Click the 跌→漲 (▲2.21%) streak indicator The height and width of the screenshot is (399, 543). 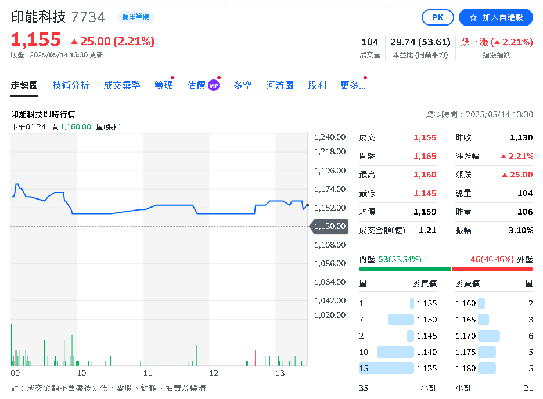click(497, 42)
